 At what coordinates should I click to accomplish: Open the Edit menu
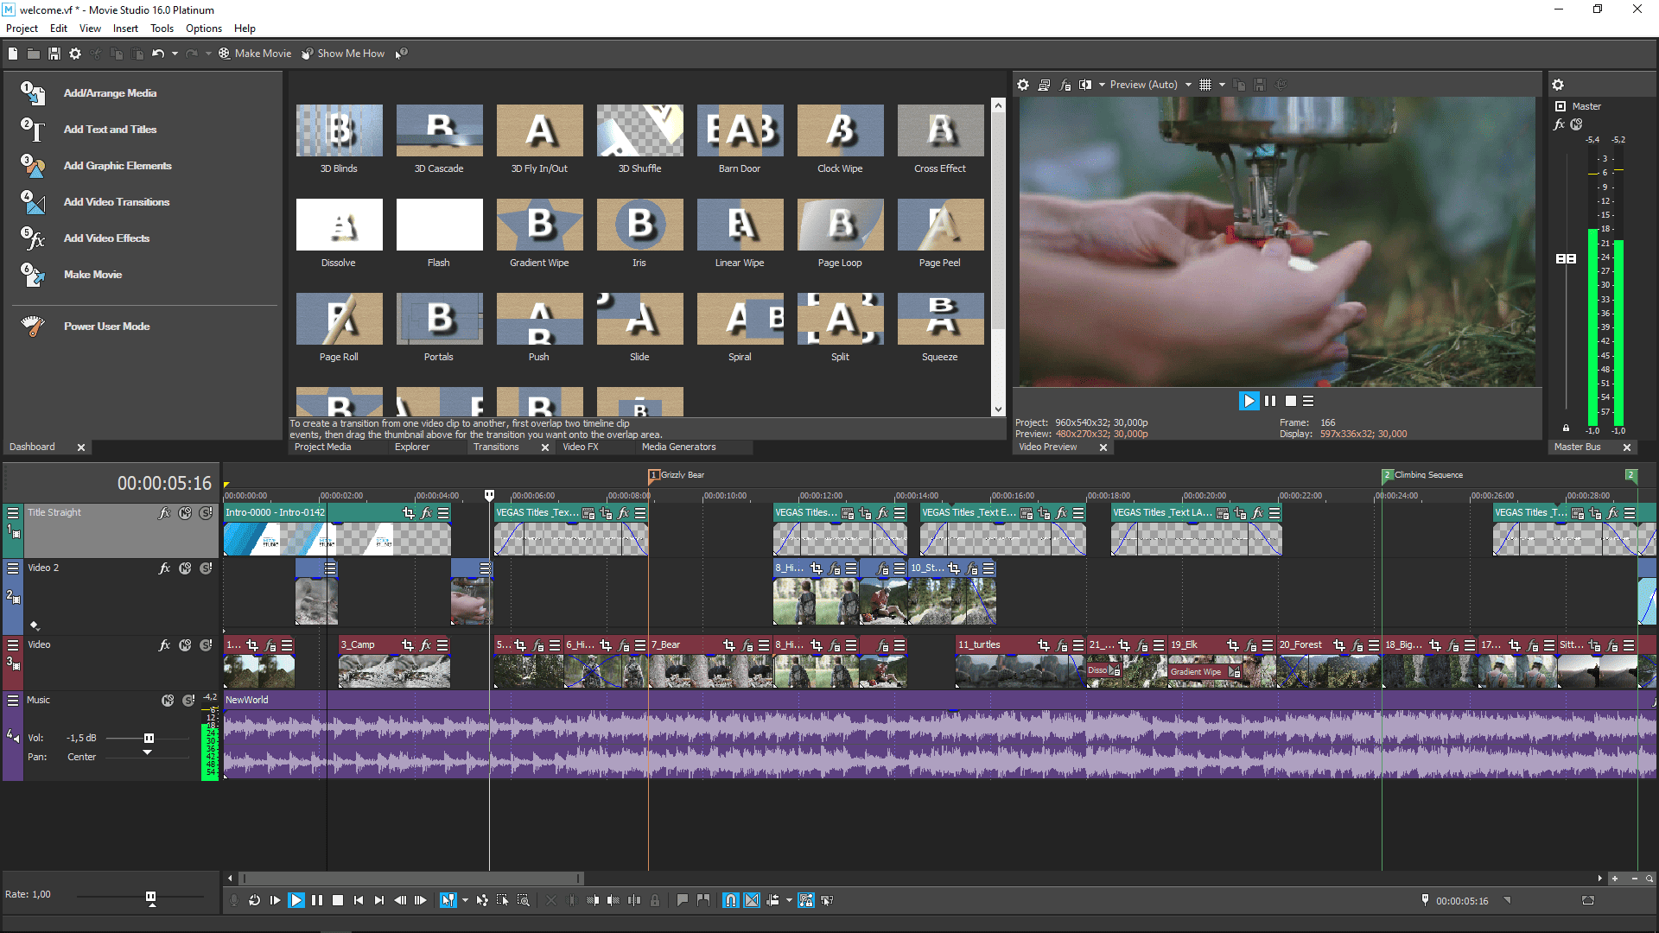(58, 29)
